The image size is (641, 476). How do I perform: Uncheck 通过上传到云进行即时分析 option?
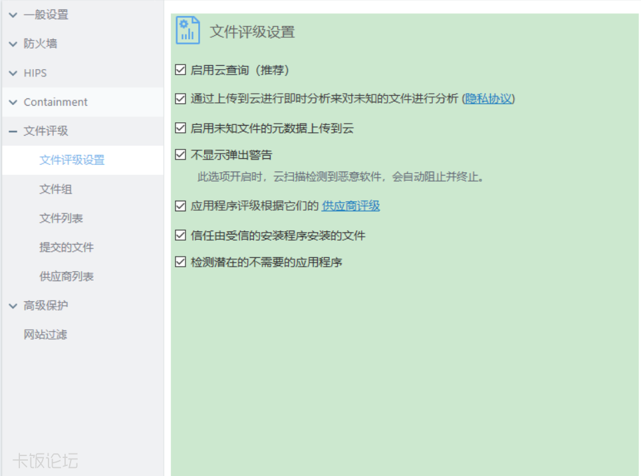(x=180, y=99)
